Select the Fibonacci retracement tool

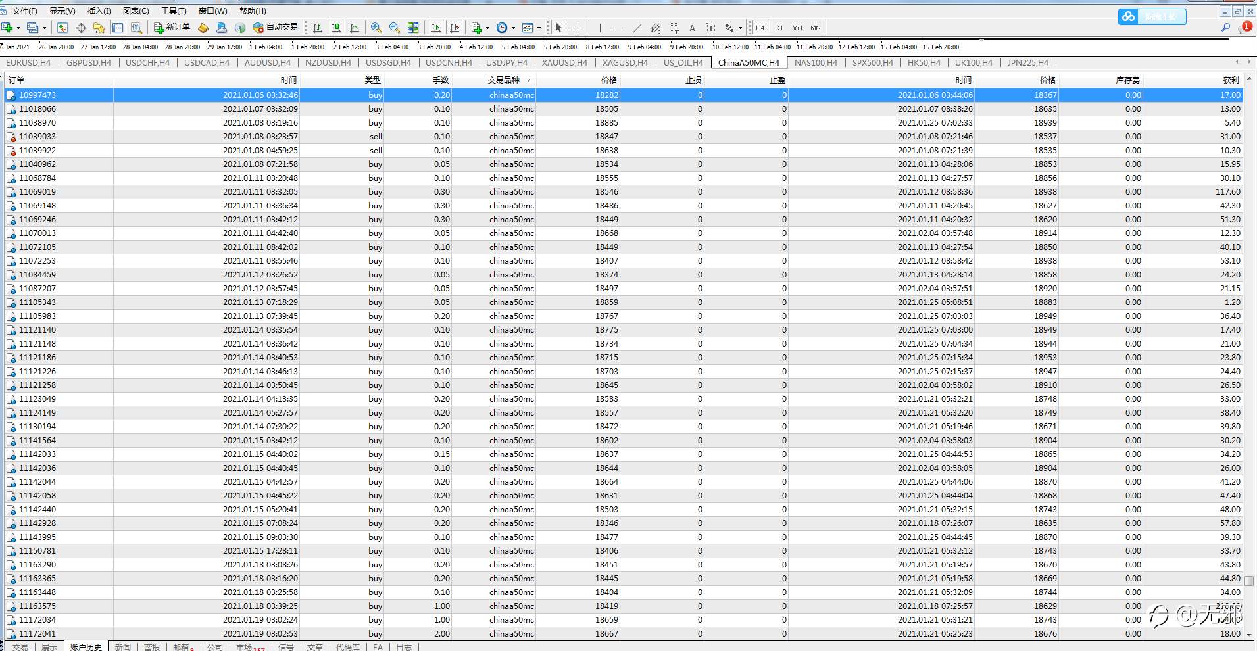(x=674, y=28)
